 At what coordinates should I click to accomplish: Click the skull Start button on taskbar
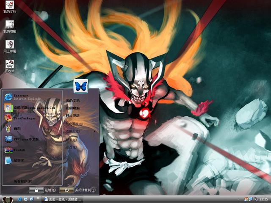pos(8,200)
